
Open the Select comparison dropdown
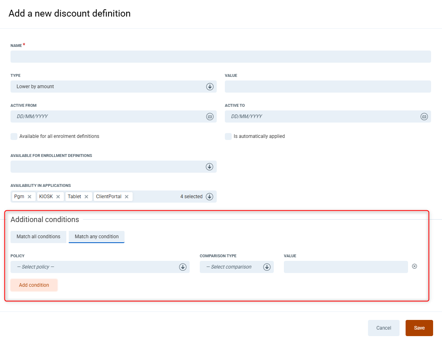click(266, 267)
